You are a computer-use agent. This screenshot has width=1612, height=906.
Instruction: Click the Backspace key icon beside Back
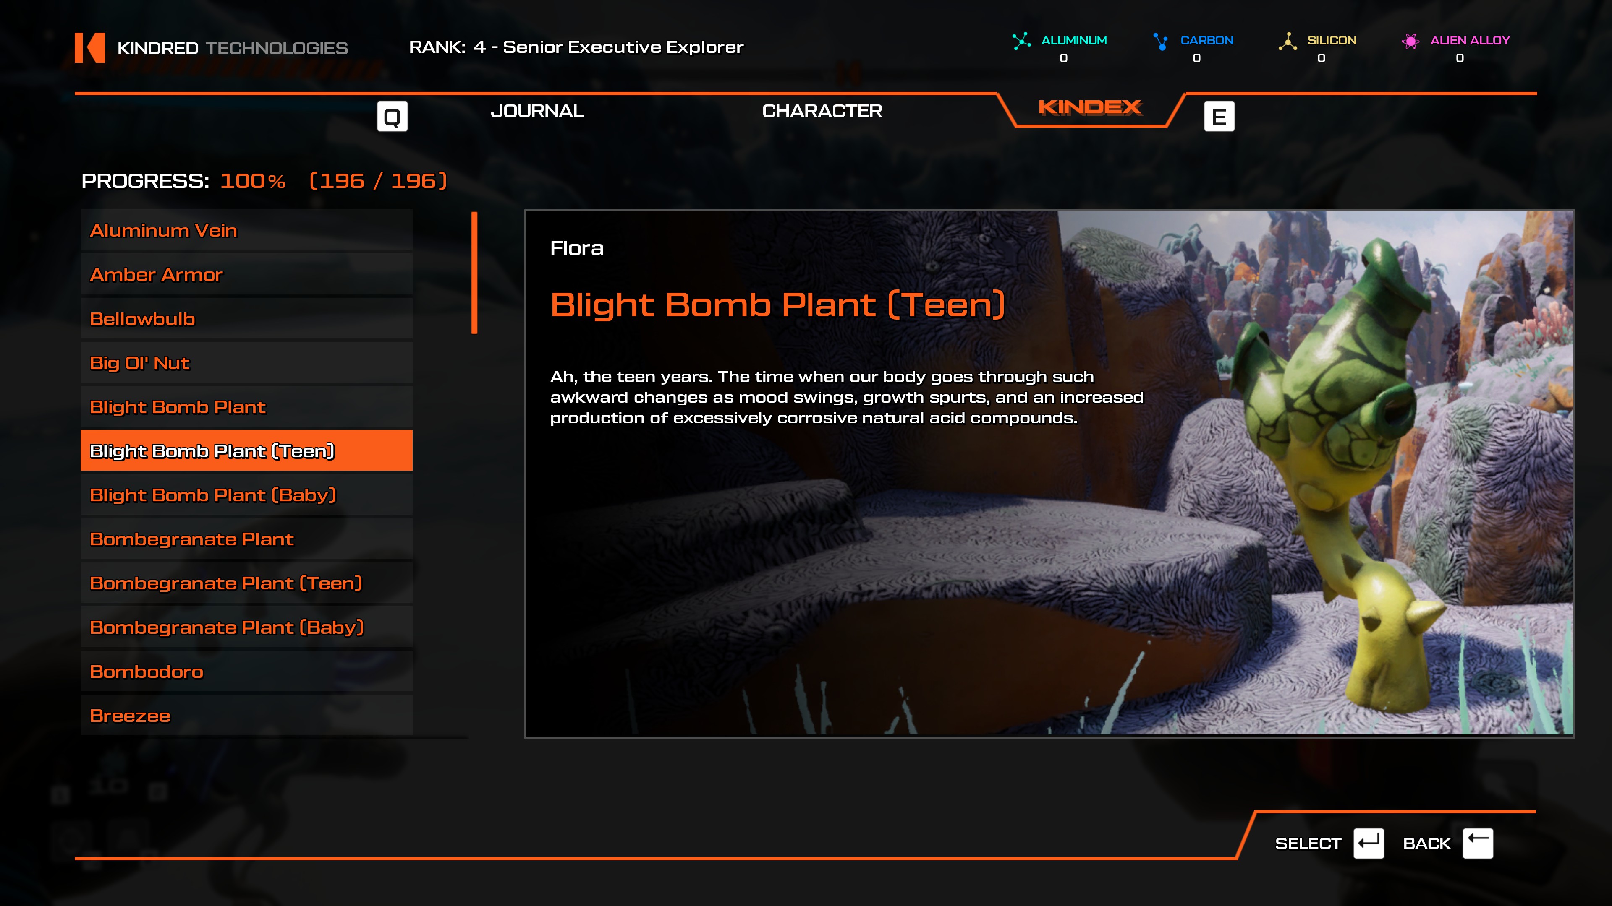(1478, 844)
